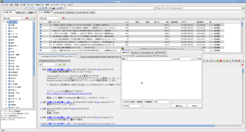The image size is (246, 132).
Task: Click magnifier icon in thread view search bar
Action: click(40, 64)
